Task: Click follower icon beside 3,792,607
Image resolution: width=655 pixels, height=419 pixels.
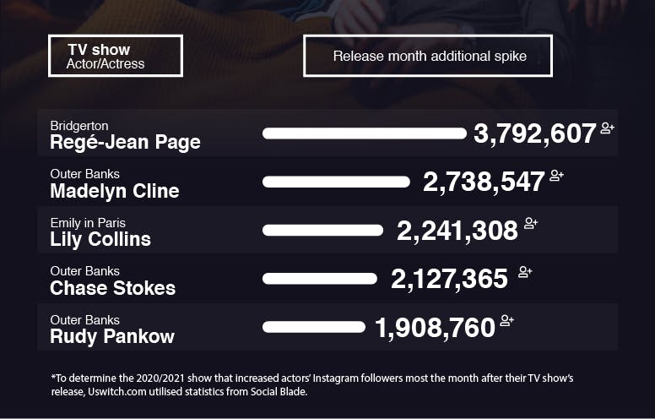Action: coord(607,128)
